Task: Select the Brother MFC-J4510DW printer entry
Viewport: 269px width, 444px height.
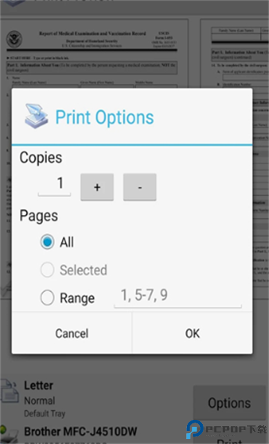Action: click(81, 432)
